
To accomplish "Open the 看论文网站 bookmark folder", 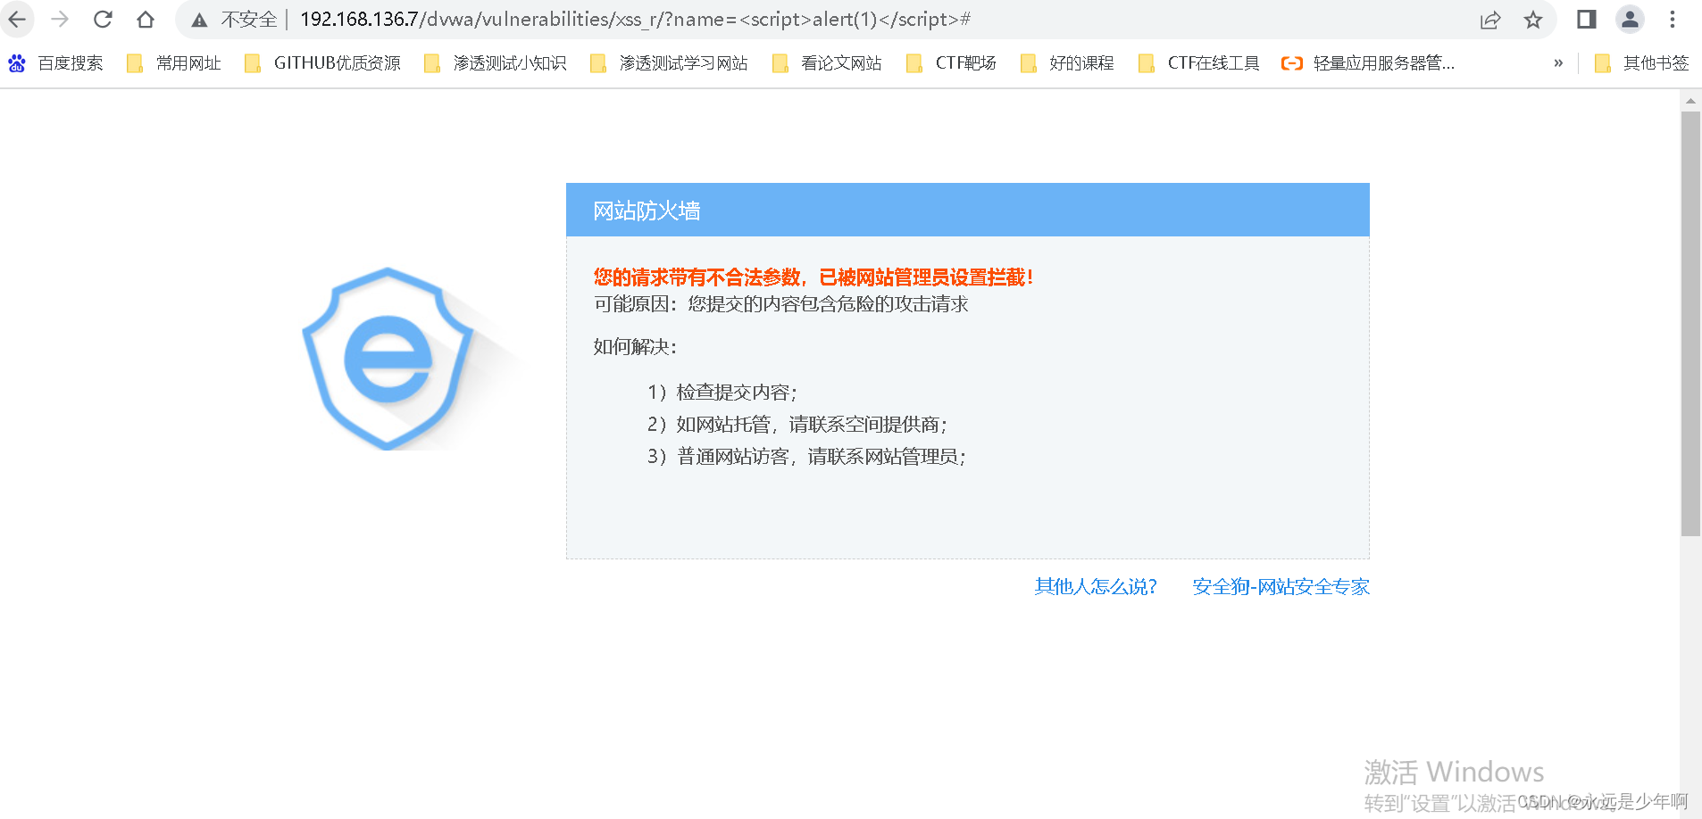I will pyautogui.click(x=827, y=63).
